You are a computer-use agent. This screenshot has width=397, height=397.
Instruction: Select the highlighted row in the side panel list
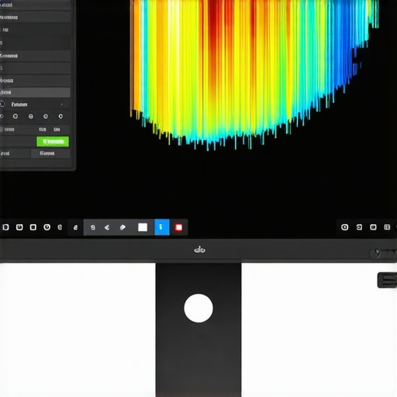pos(35,92)
